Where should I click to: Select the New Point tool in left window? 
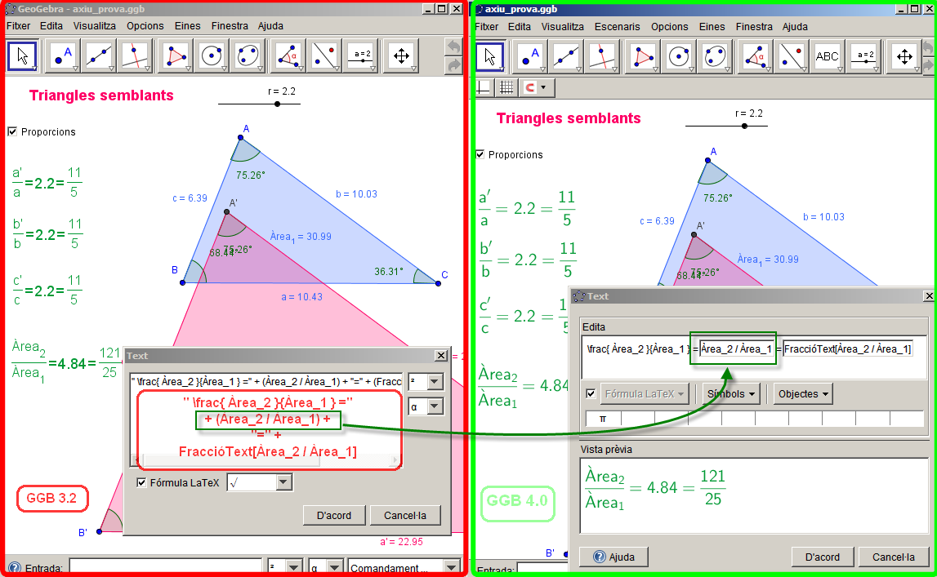coord(61,55)
